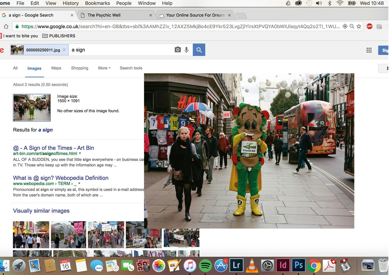Open Lightroom from the dock

pos(236,266)
